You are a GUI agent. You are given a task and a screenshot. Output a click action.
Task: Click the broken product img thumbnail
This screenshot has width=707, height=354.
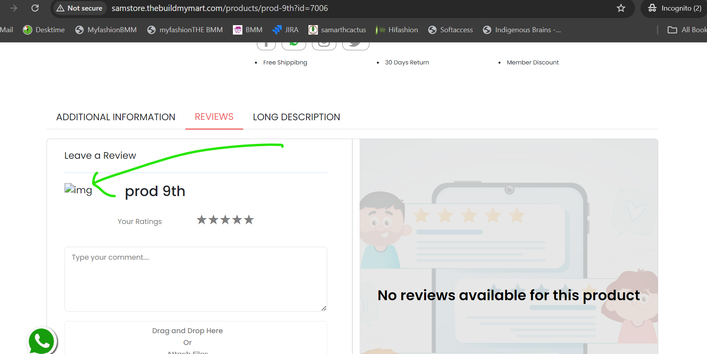78,189
